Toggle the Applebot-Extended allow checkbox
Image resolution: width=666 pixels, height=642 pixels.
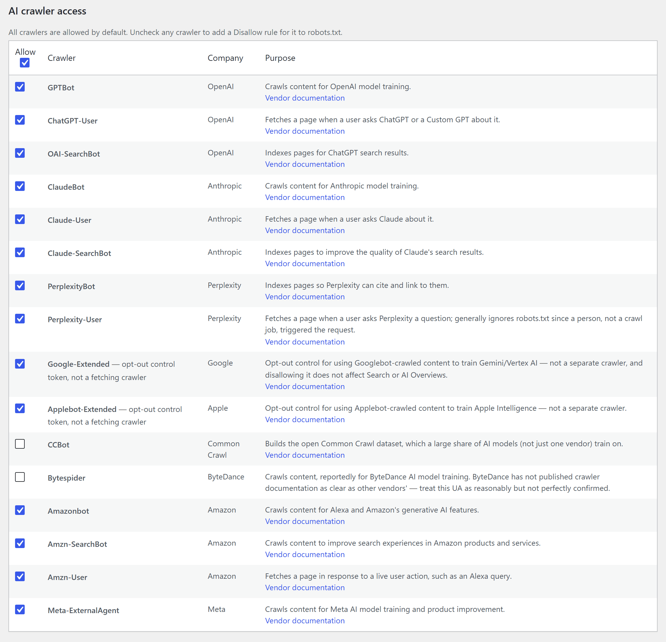coord(20,409)
